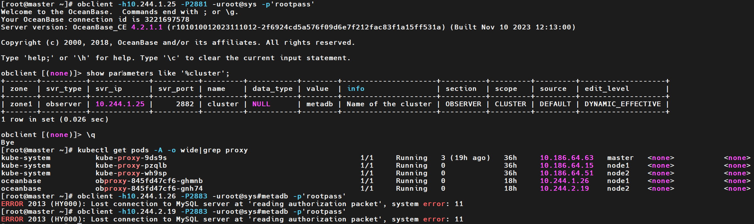Click the zone1 table cell

(21, 104)
